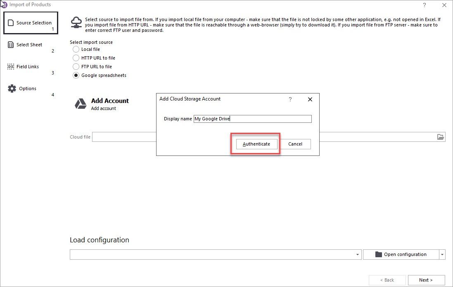Select Google spreadsheets radio button
This screenshot has height=287, width=453.
tap(76, 75)
